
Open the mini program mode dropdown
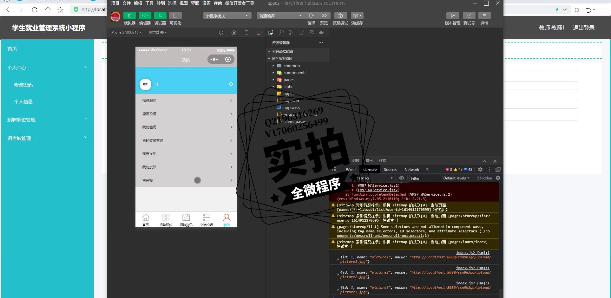(227, 16)
